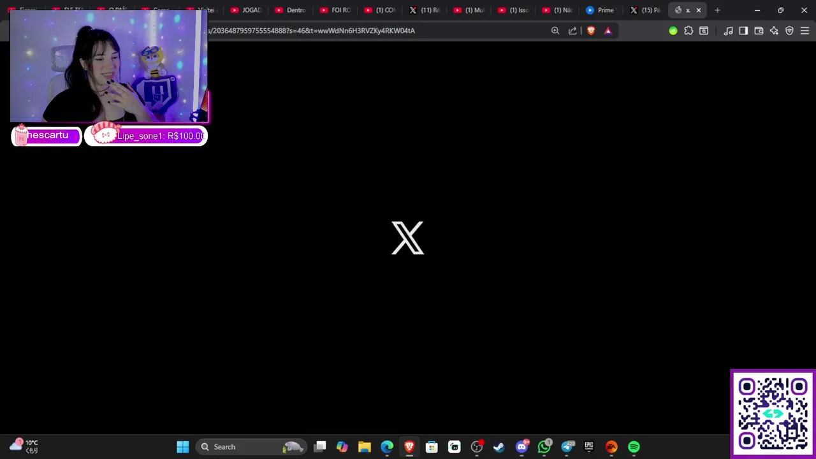Switch to the (1) Não YouTube tab
816x459 pixels.
point(558,10)
